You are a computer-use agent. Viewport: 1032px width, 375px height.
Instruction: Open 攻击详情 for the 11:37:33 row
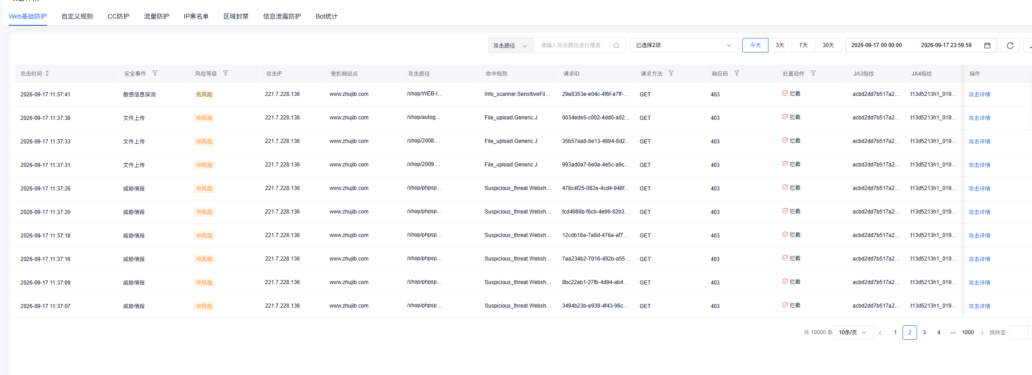979,142
